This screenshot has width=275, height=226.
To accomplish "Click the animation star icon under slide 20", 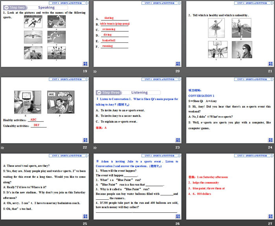I will point(95,71).
